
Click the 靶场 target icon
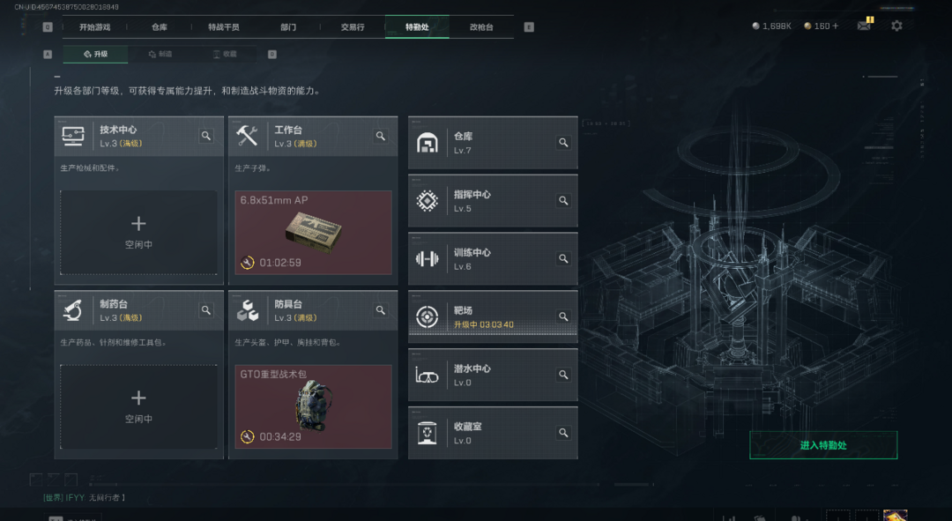click(x=427, y=317)
